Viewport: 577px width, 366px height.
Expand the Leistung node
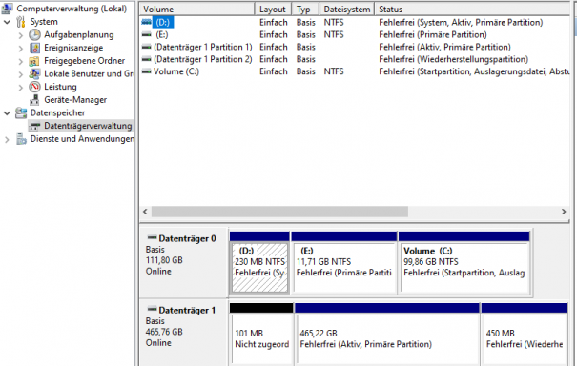[21, 87]
